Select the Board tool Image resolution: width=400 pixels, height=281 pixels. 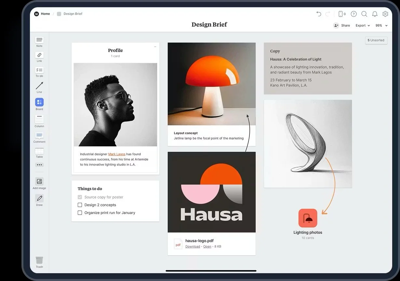coord(39,102)
